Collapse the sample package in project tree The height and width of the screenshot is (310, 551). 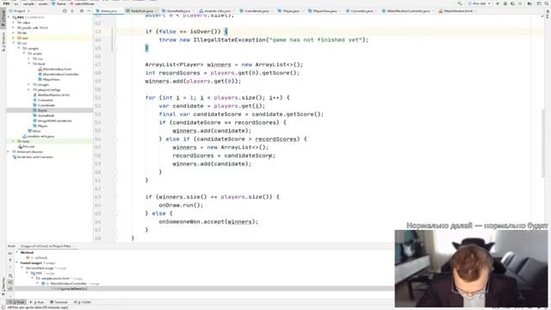pyautogui.click(x=19, y=48)
